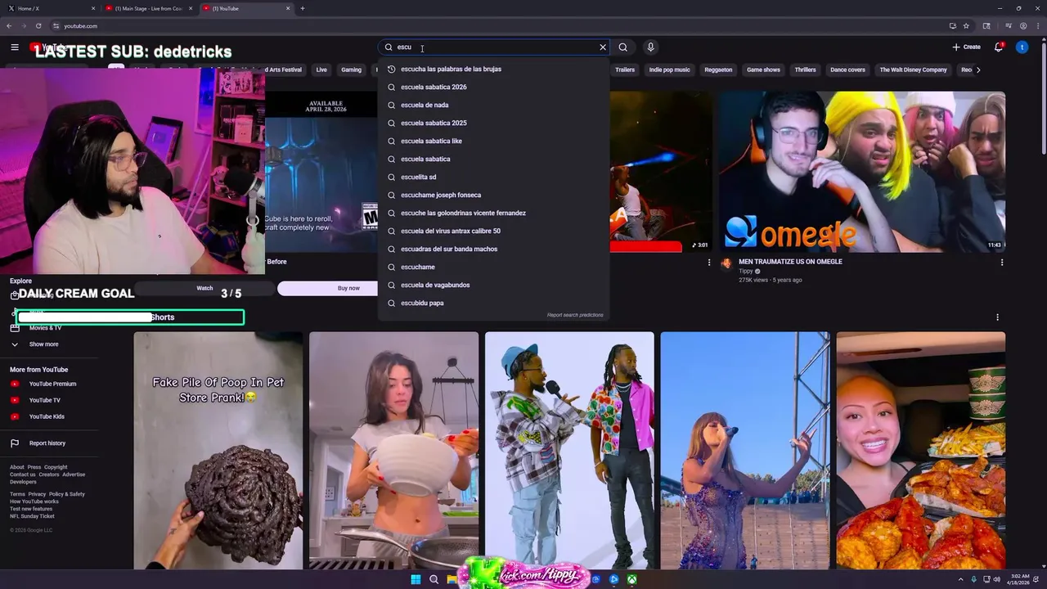Advance the filter chips with right arrow
This screenshot has width=1047, height=589.
[x=978, y=70]
